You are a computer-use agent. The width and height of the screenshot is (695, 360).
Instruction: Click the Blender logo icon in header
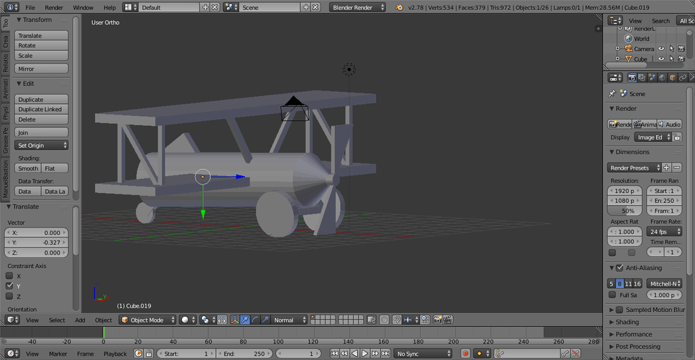click(399, 7)
